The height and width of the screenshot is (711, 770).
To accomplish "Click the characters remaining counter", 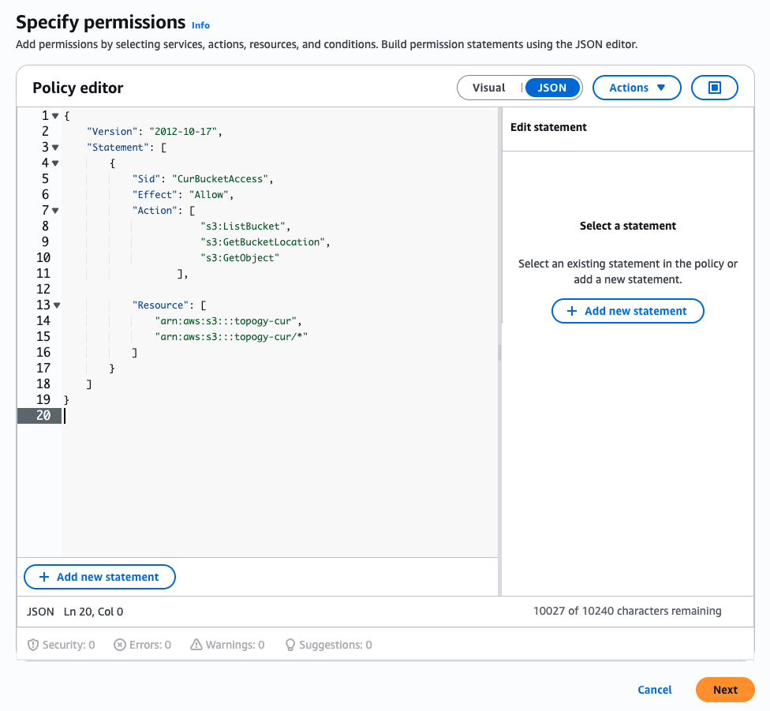I will click(x=627, y=611).
